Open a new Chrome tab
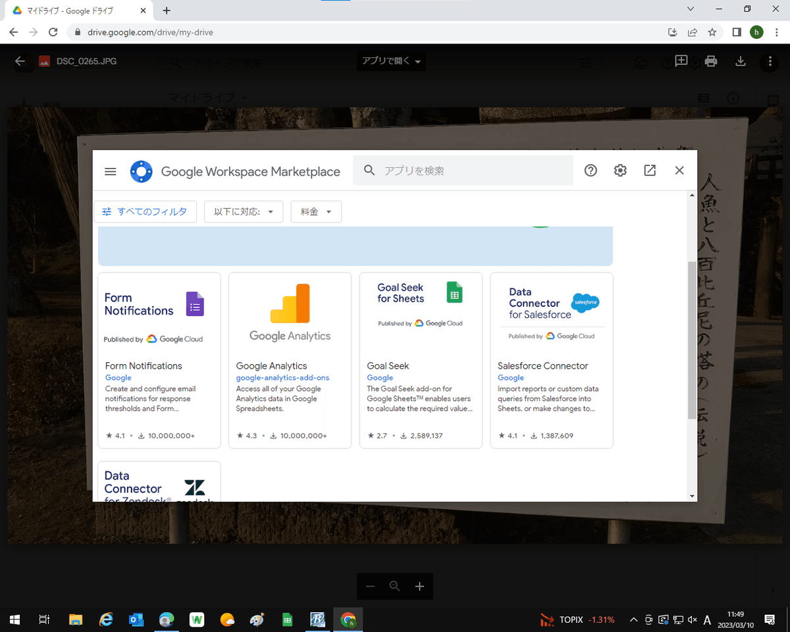Viewport: 790px width, 632px height. (x=167, y=11)
